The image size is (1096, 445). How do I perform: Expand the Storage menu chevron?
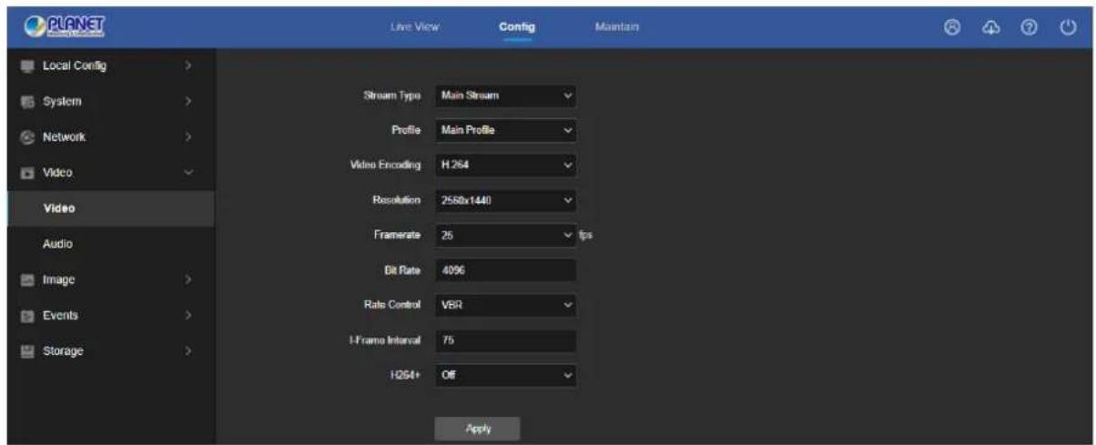coord(188,351)
